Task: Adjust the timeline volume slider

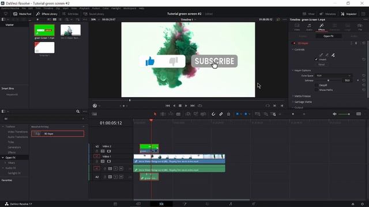Action: click(344, 114)
